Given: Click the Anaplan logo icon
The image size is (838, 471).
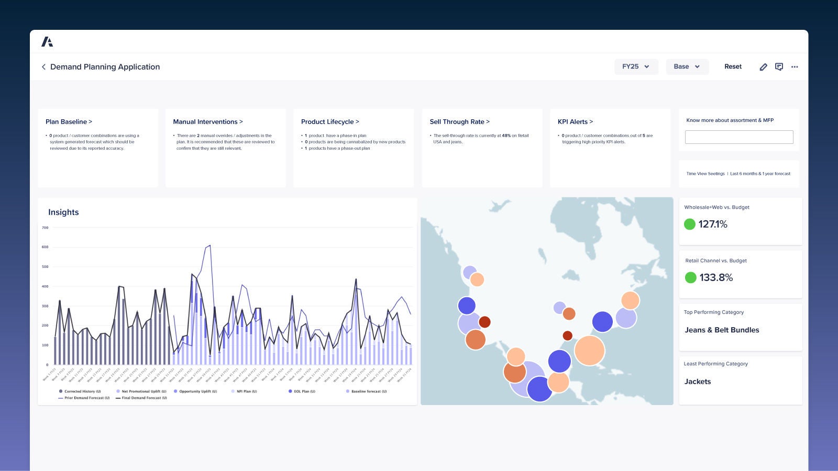Looking at the screenshot, I should click(x=47, y=42).
